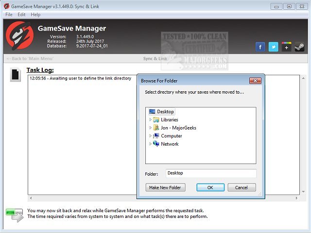311x233 pixels.
Task: Open the Facebook page icon
Action: click(x=260, y=47)
